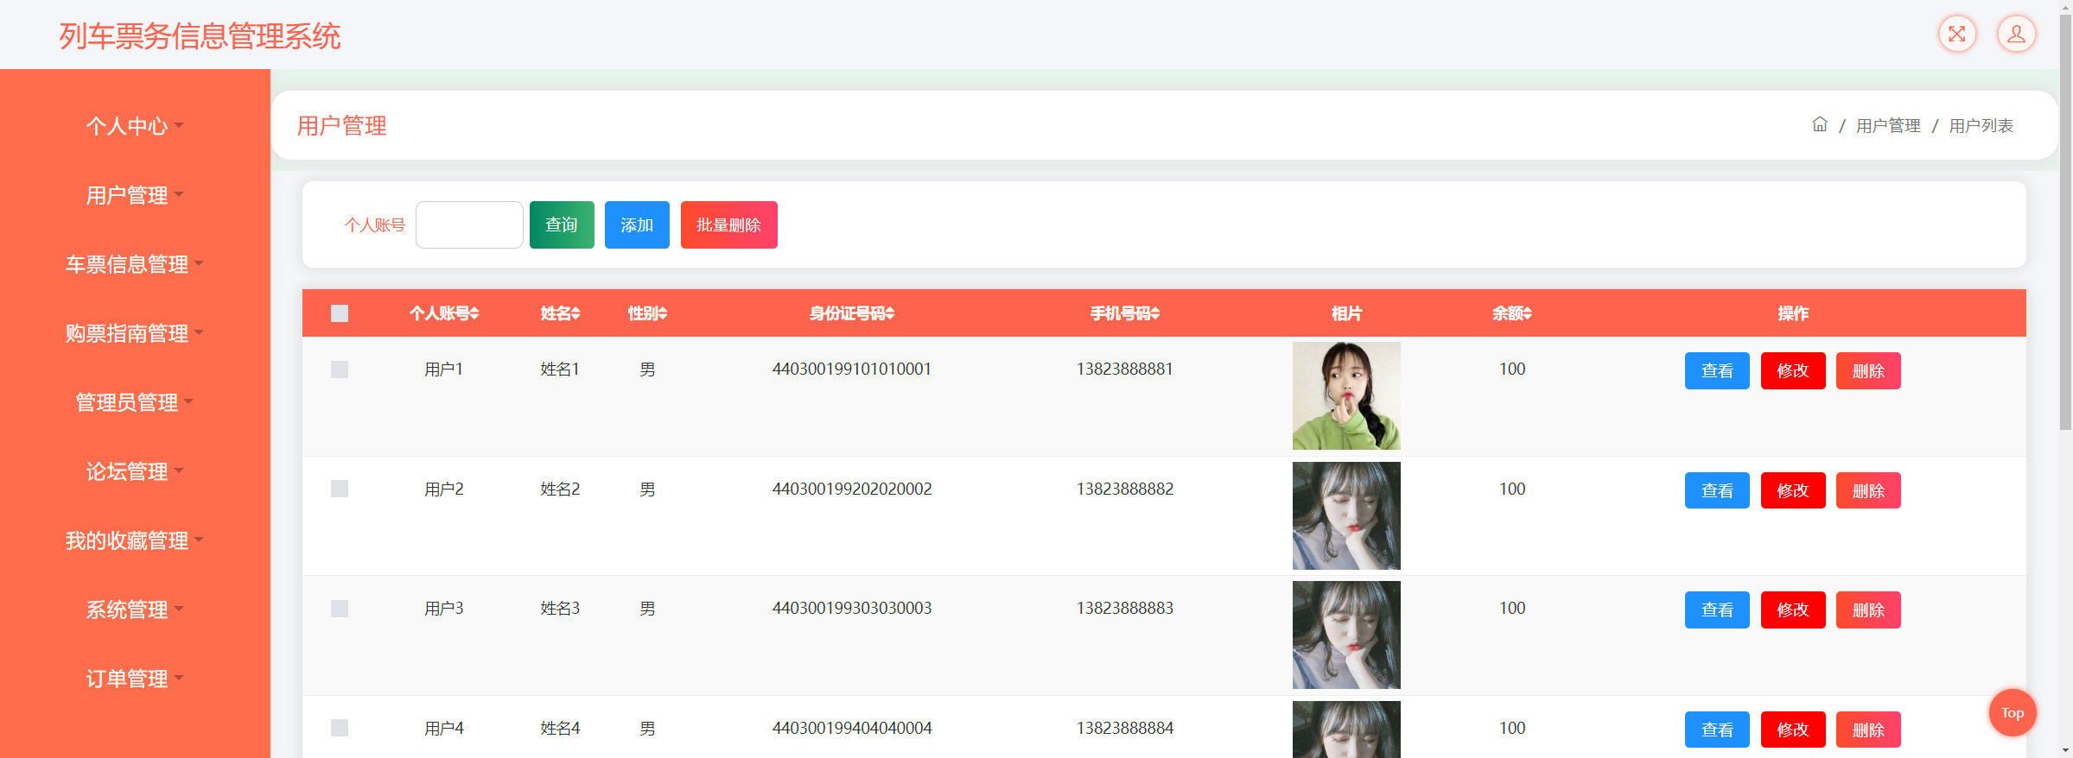Click 删除 for 用户1
The height and width of the screenshot is (758, 2073).
1868,370
